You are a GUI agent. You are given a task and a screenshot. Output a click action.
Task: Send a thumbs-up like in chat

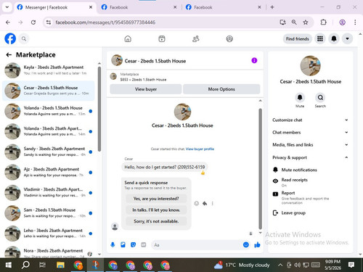257,245
